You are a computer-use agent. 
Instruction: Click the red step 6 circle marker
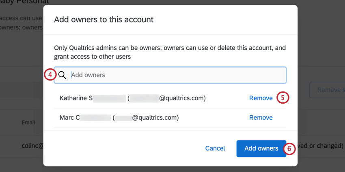point(289,149)
